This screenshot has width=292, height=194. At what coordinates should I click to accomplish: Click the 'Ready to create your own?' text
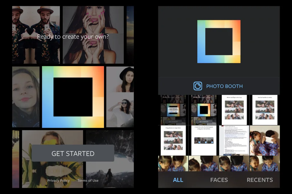click(x=73, y=37)
